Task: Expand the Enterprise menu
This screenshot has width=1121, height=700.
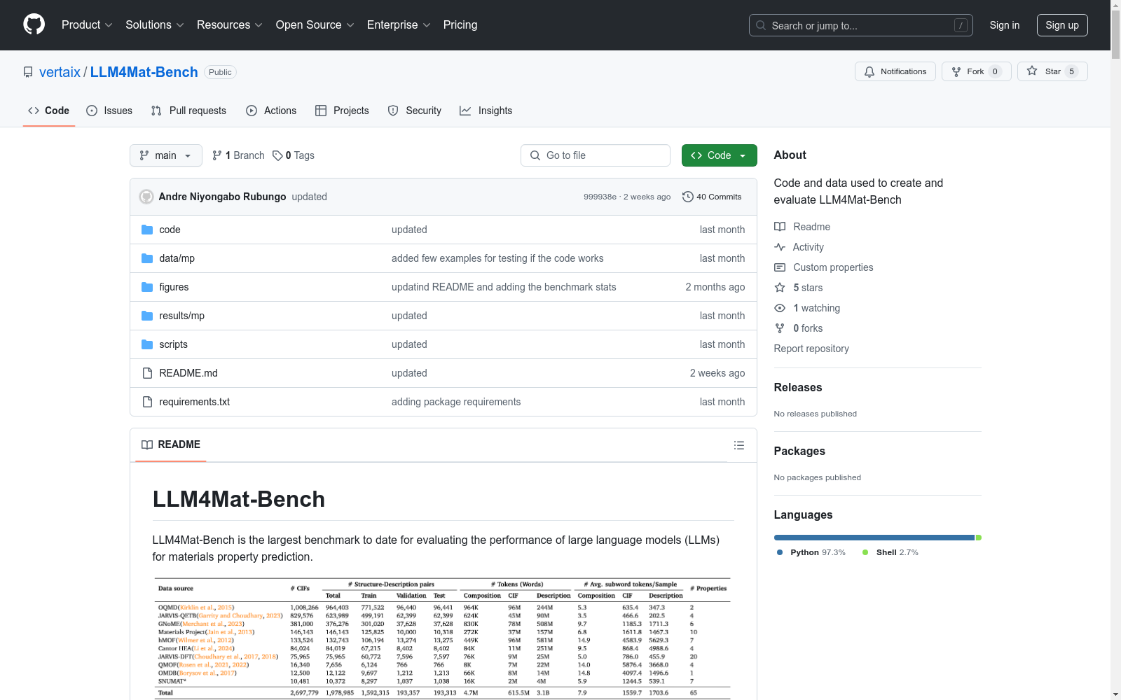Action: pos(399,25)
